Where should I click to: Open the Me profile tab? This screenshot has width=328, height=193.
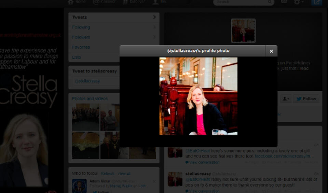click(x=159, y=2)
